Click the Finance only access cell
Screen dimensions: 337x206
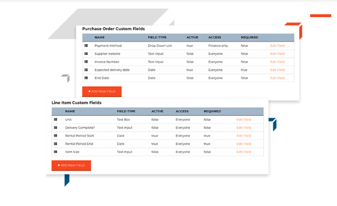(218, 46)
